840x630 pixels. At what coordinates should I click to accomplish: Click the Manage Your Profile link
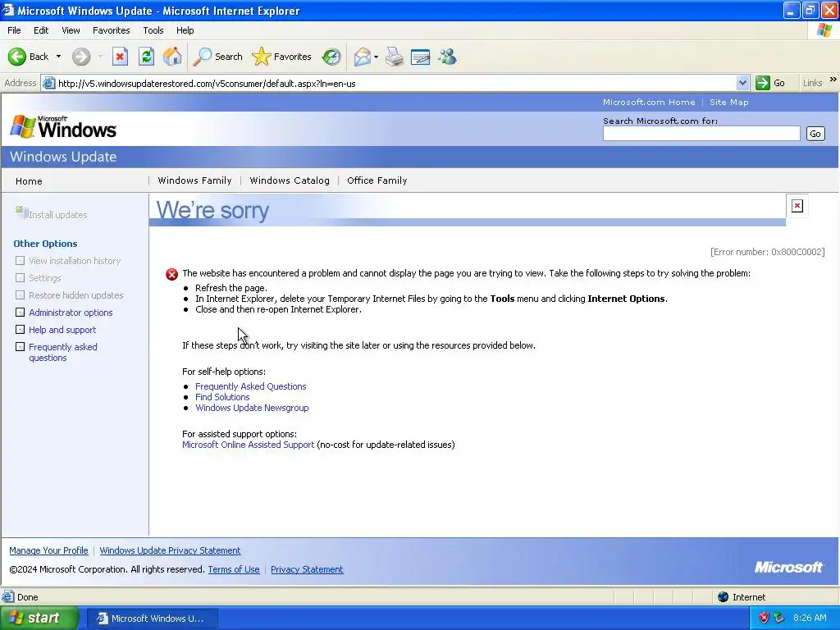(48, 550)
